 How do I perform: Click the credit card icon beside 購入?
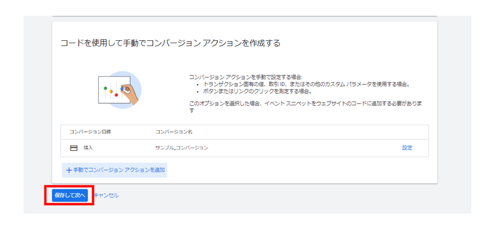click(x=74, y=148)
